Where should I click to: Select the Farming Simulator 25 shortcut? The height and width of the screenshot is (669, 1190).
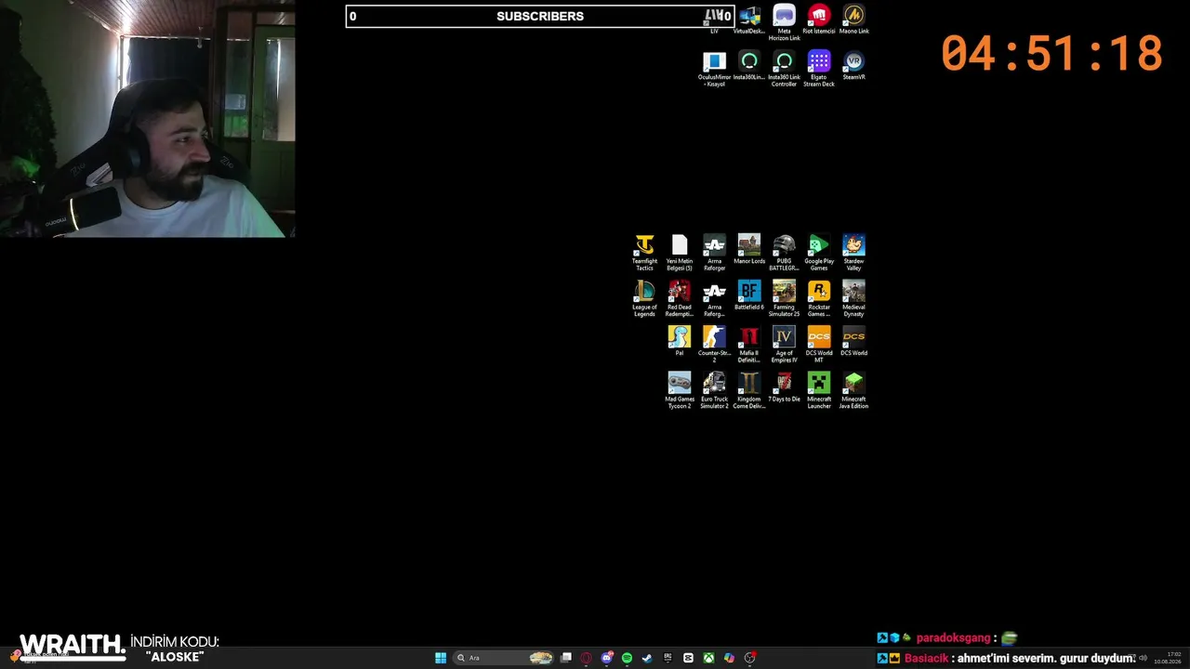pyautogui.click(x=784, y=298)
